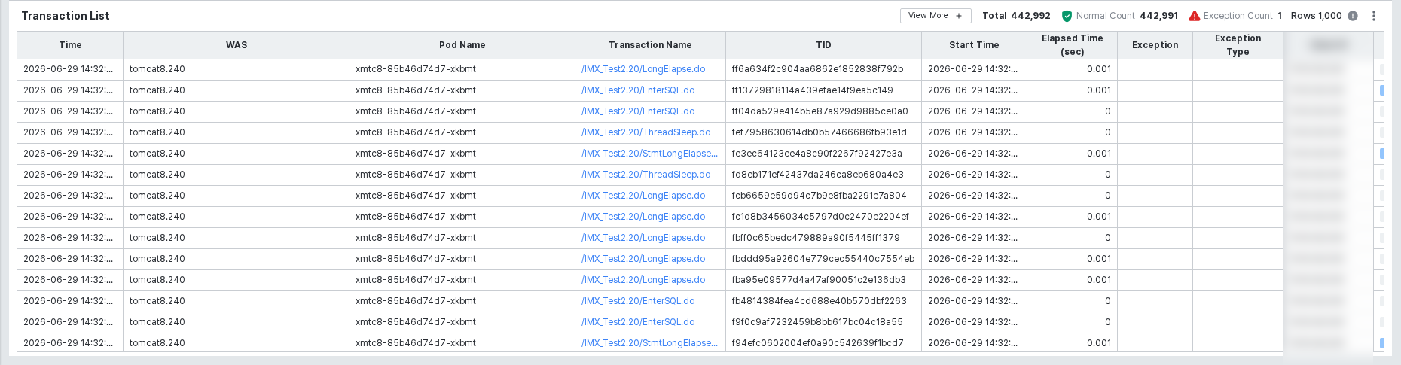Click the Elapsed Time (sec) column header

1072,45
